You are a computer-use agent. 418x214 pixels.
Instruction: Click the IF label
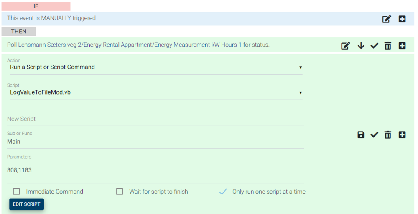coord(36,6)
